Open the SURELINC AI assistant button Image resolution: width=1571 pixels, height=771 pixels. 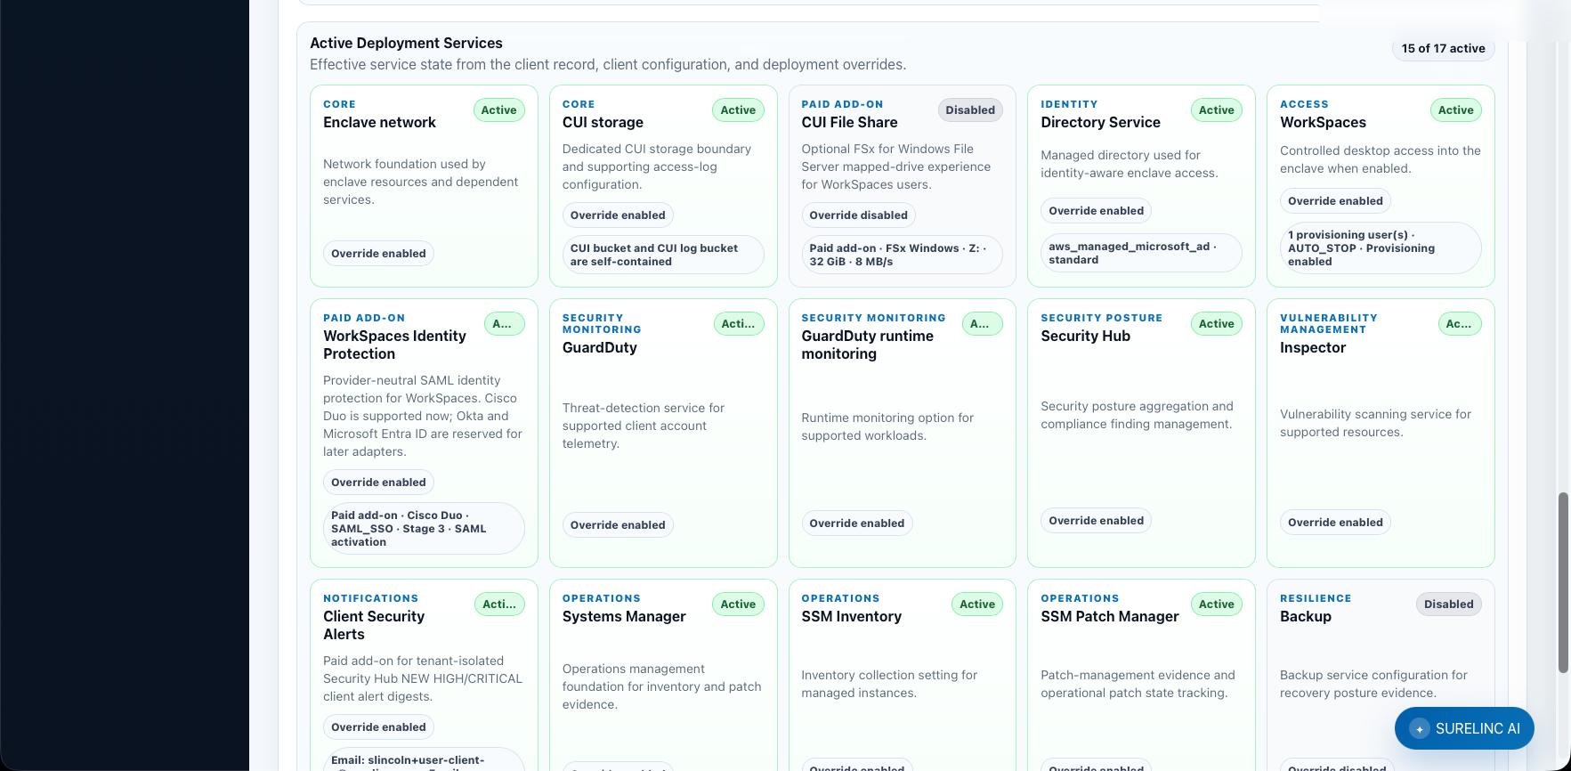coord(1464,728)
